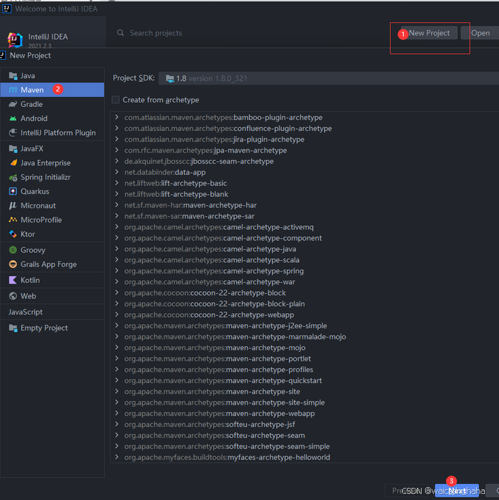Select maven-archetype-sar row

(x=190, y=216)
